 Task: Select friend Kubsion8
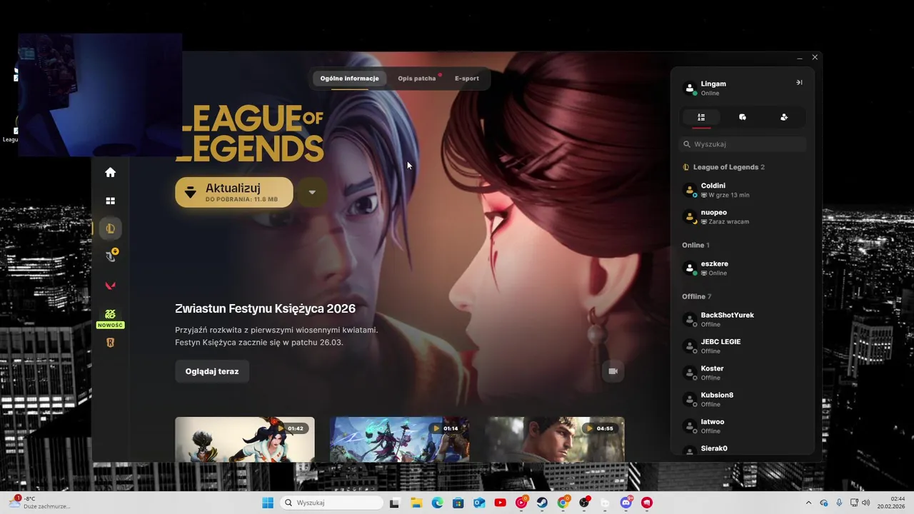(x=743, y=399)
